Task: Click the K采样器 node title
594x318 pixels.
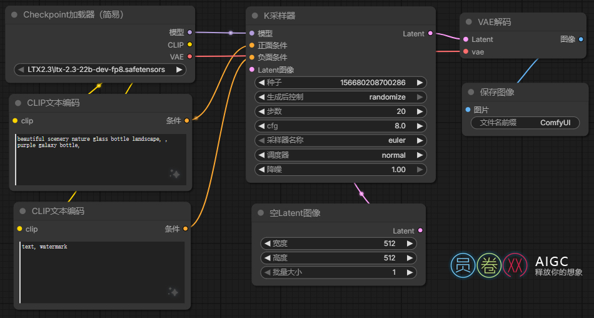Action: click(x=279, y=16)
